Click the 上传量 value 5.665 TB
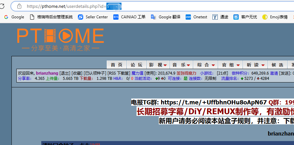The image size is (294, 145). (x=70, y=79)
